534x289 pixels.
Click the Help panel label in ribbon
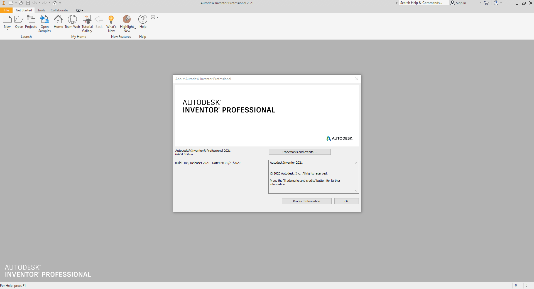(x=143, y=37)
